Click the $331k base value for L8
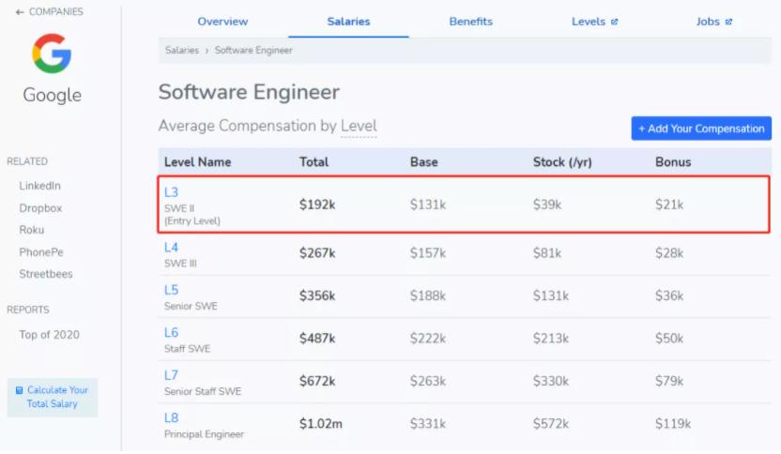The width and height of the screenshot is (781, 454). 428,424
